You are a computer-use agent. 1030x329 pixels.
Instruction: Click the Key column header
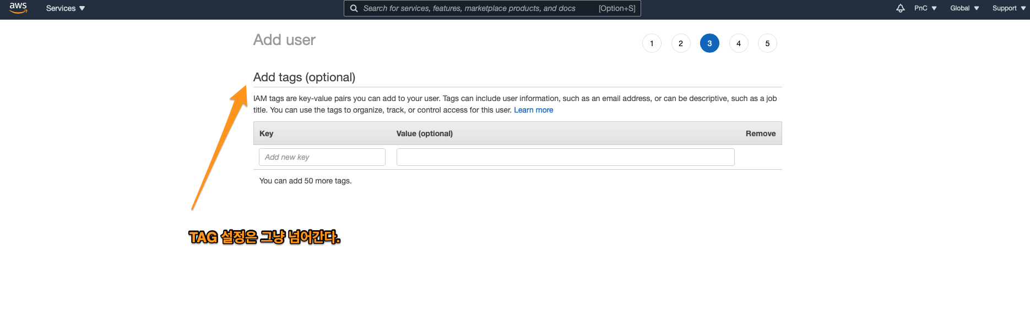[x=266, y=133]
